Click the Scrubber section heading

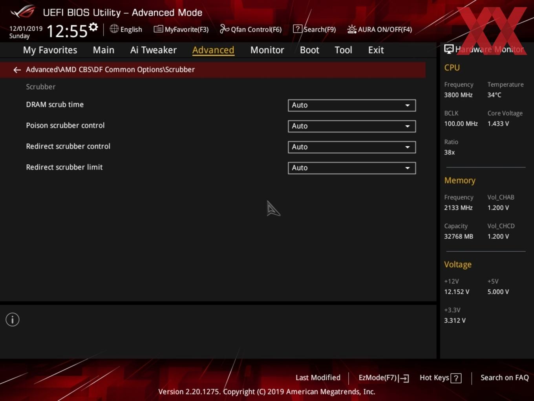[x=40, y=87]
